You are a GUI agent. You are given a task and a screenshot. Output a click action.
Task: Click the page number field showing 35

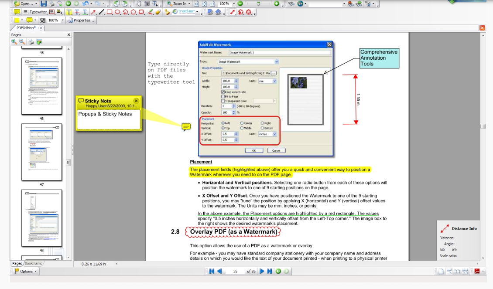(235, 271)
